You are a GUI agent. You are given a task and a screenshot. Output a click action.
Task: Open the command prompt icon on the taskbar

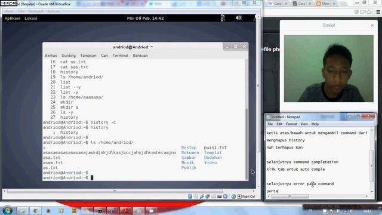pyautogui.click(x=100, y=211)
